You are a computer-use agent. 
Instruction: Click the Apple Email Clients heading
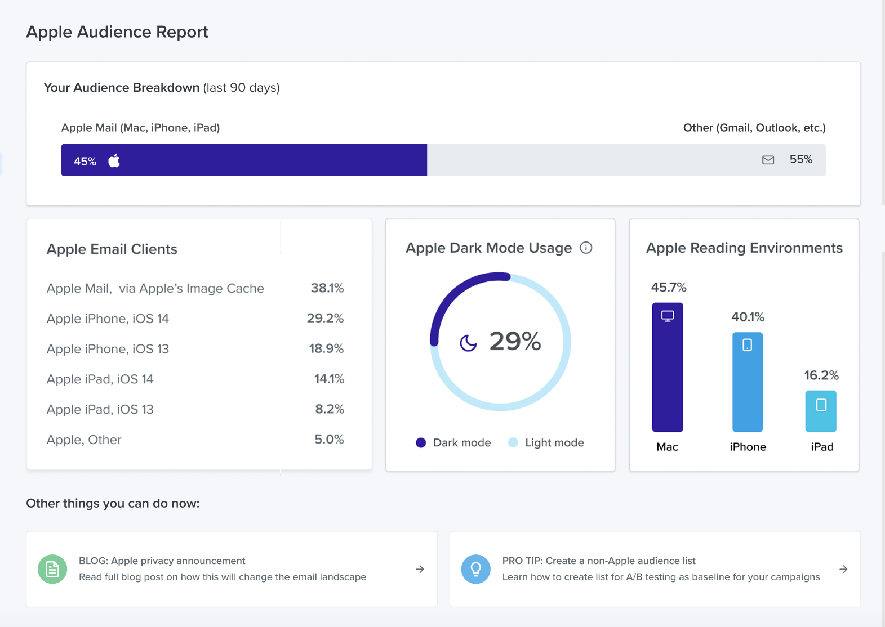pyautogui.click(x=112, y=249)
